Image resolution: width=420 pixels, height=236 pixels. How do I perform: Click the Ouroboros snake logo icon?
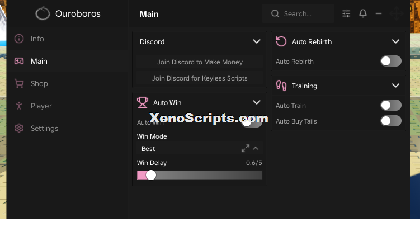(43, 13)
